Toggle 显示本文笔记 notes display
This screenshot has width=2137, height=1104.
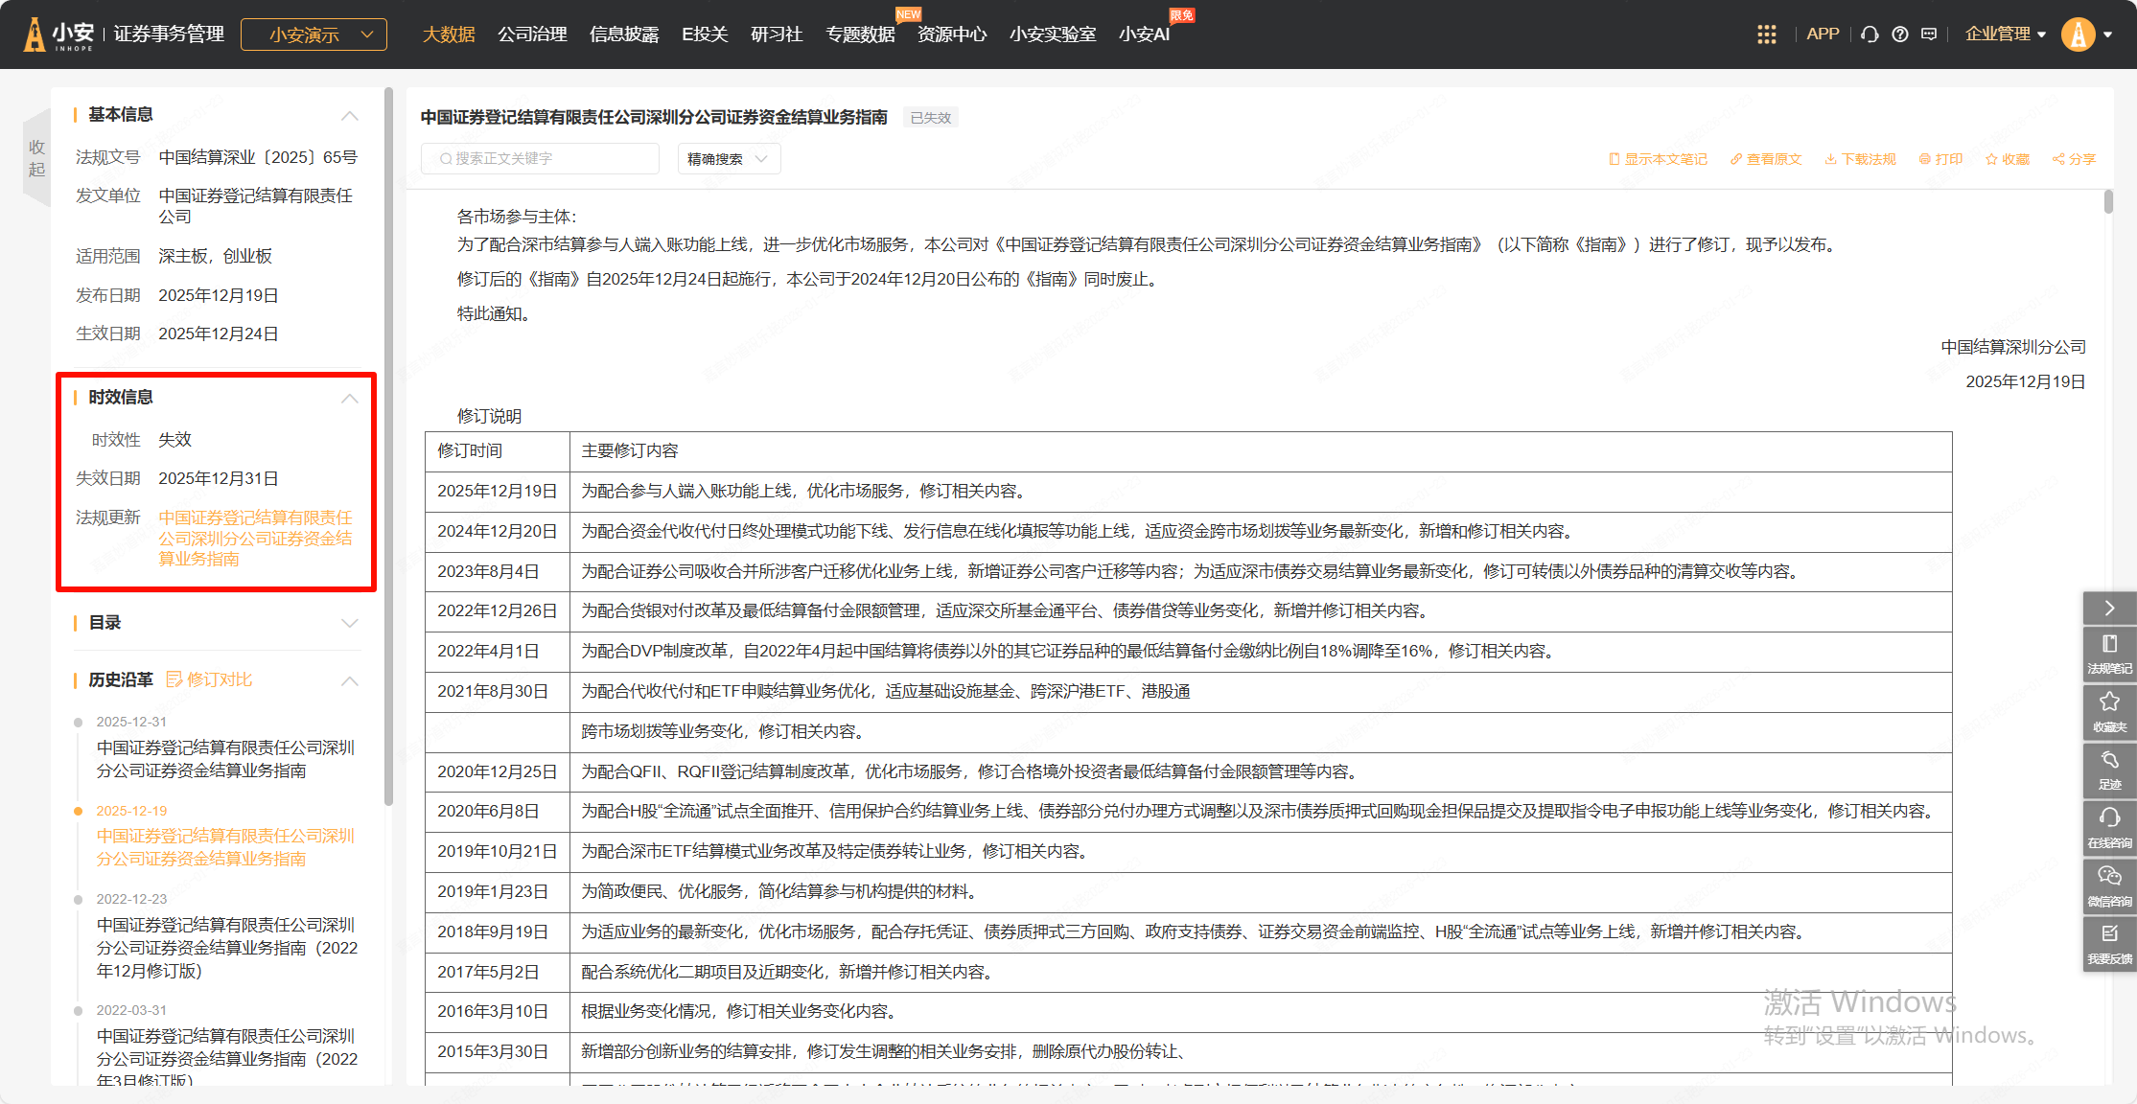(1658, 159)
